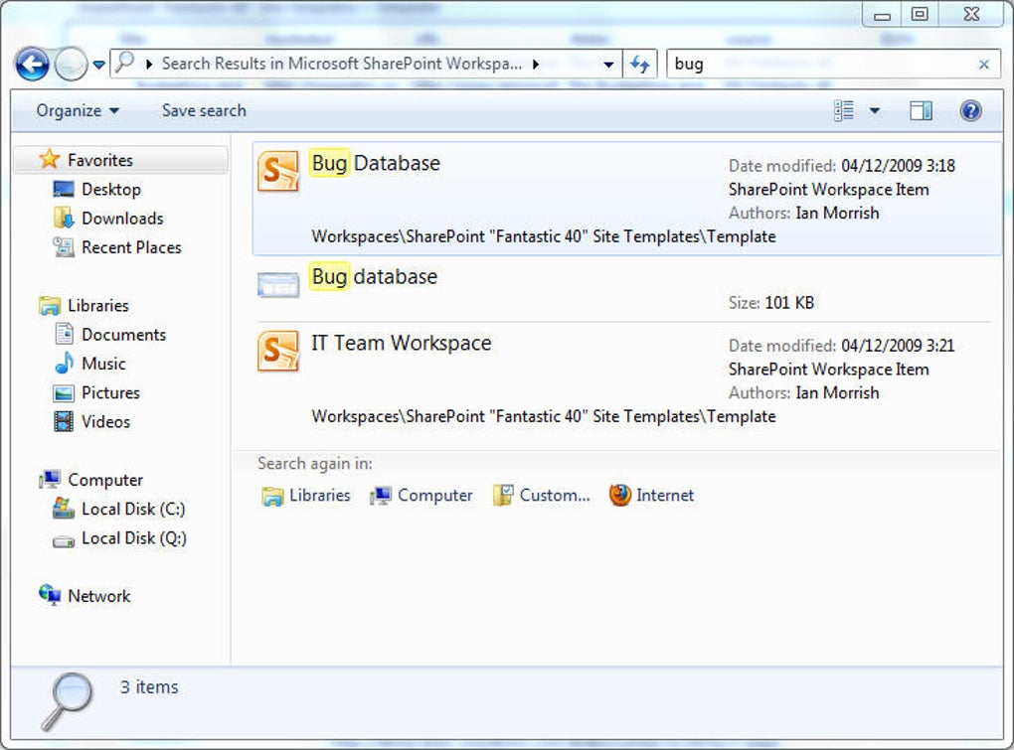Click the Pictures icon in sidebar

pyautogui.click(x=64, y=392)
